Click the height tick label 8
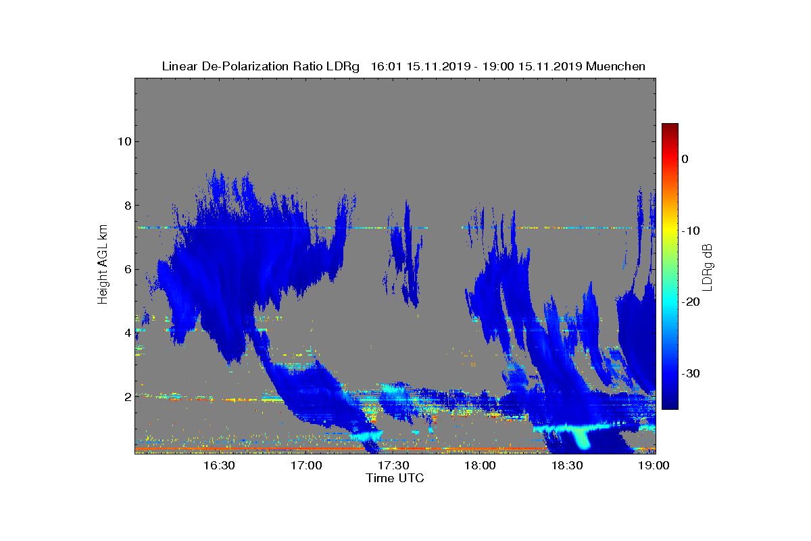Viewport: 811px width, 541px height. pos(126,206)
